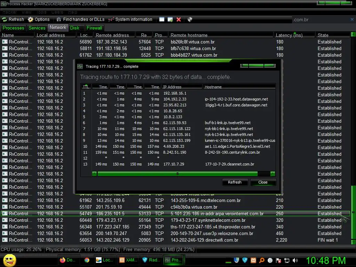
Task: Click Hostname column header in dialog
Action: click(x=239, y=87)
